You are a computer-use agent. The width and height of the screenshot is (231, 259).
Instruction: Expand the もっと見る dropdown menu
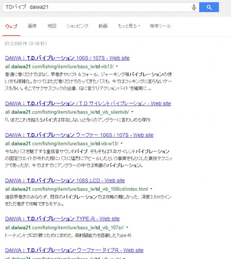[x=129, y=26]
